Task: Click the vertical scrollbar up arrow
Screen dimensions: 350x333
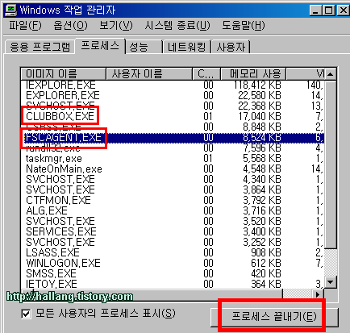Action: point(331,74)
